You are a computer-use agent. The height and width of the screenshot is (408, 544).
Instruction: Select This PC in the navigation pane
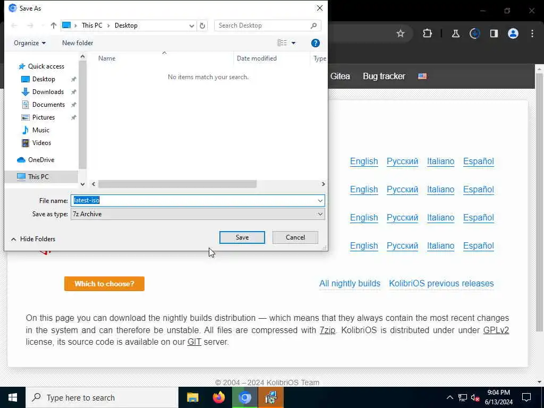click(41, 177)
